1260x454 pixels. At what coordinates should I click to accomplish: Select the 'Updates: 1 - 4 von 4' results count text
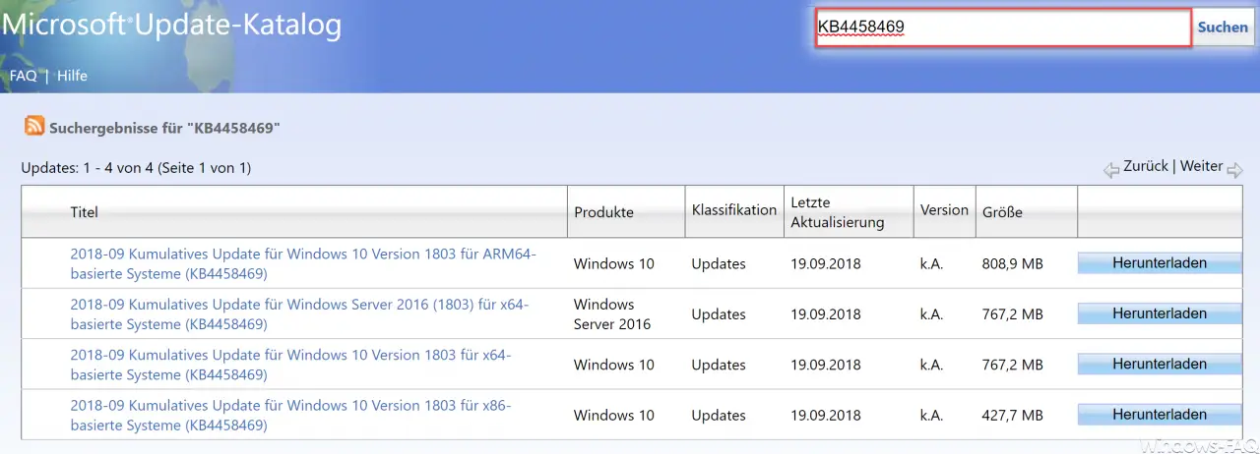point(136,168)
